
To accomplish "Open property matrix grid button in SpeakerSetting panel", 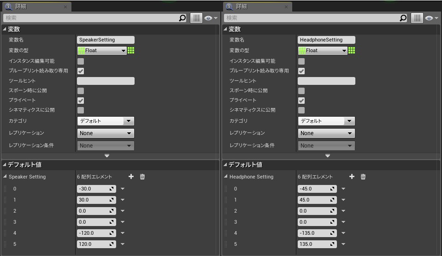I will 196,18.
